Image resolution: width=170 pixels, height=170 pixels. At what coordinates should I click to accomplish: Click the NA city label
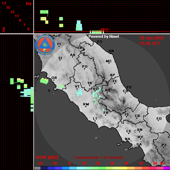128,139
